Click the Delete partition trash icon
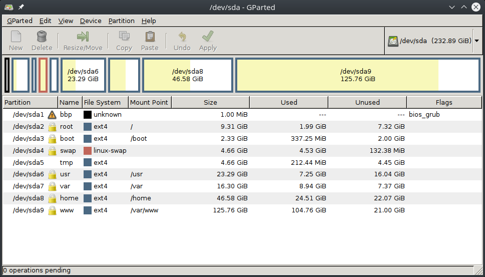The width and height of the screenshot is (485, 277). (x=42, y=37)
